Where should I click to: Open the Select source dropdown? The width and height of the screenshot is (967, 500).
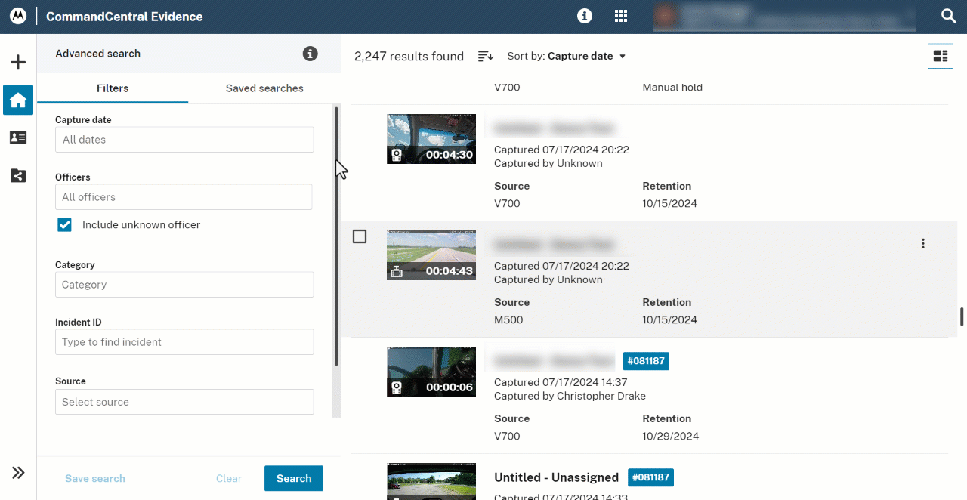tap(184, 402)
